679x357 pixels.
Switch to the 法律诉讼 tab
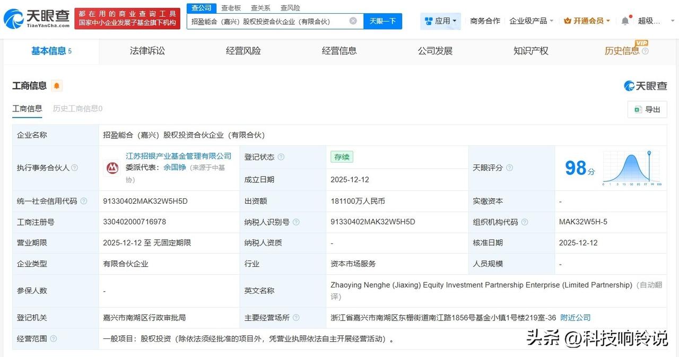point(147,51)
